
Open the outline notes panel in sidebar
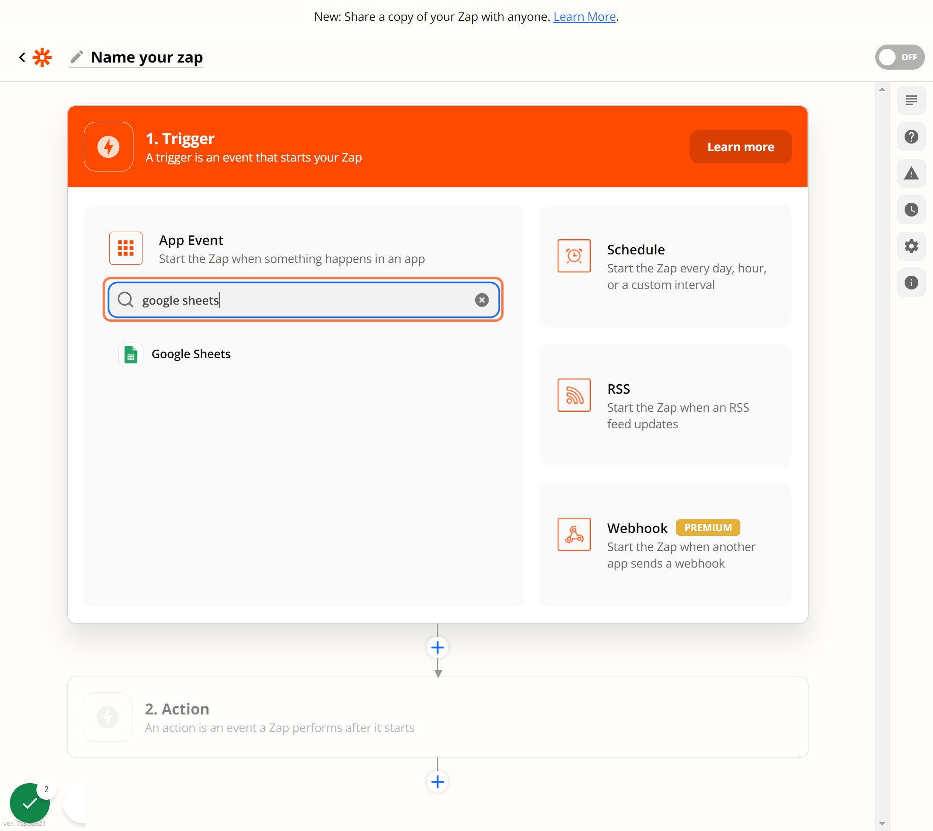911,100
